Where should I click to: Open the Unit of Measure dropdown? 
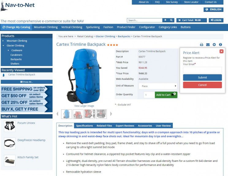click(158, 86)
